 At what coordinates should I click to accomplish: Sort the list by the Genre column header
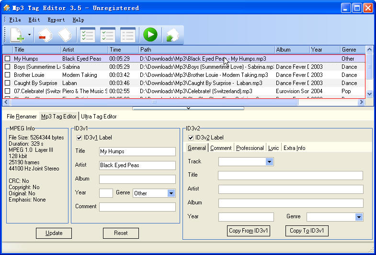pos(353,50)
